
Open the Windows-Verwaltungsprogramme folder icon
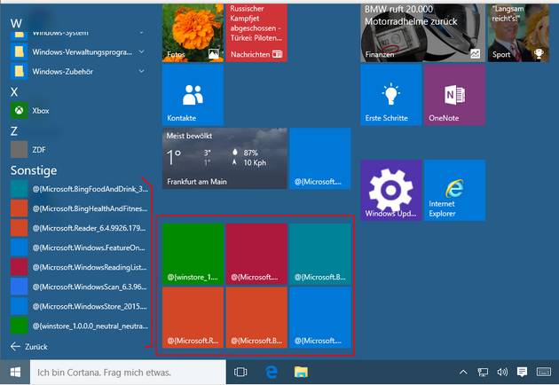click(19, 52)
